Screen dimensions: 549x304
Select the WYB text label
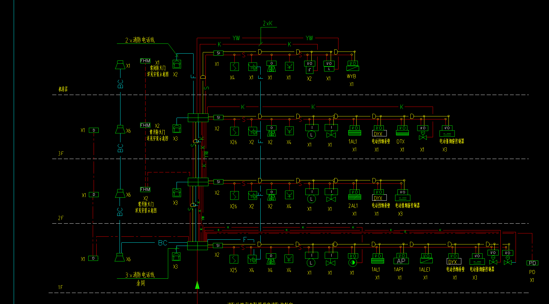[x=351, y=77]
